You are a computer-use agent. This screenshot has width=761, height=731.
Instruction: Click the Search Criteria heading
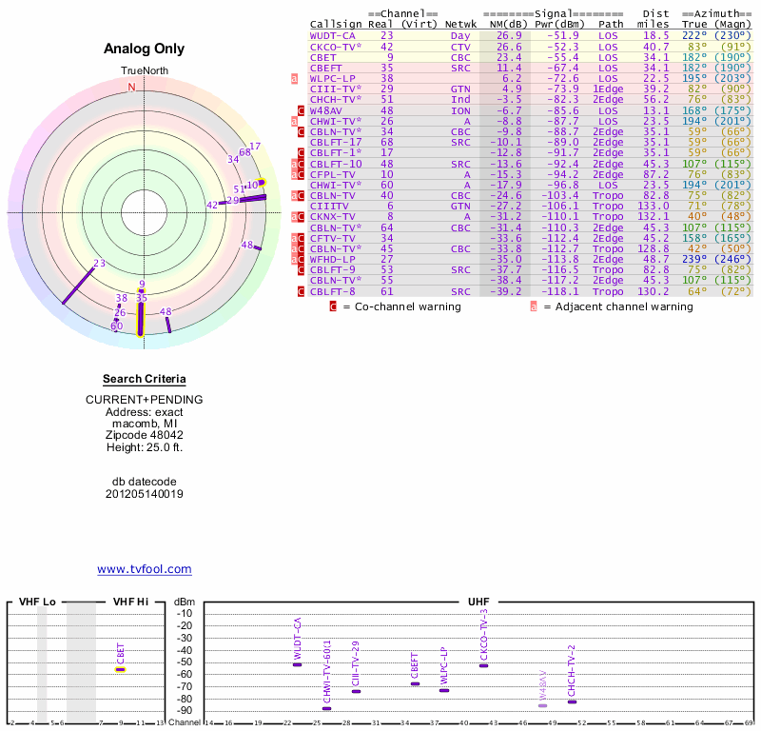pyautogui.click(x=144, y=379)
